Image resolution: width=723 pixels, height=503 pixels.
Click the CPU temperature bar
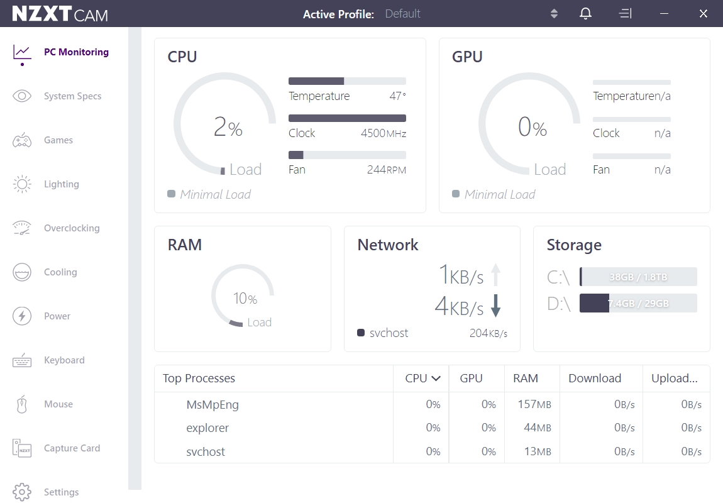347,81
